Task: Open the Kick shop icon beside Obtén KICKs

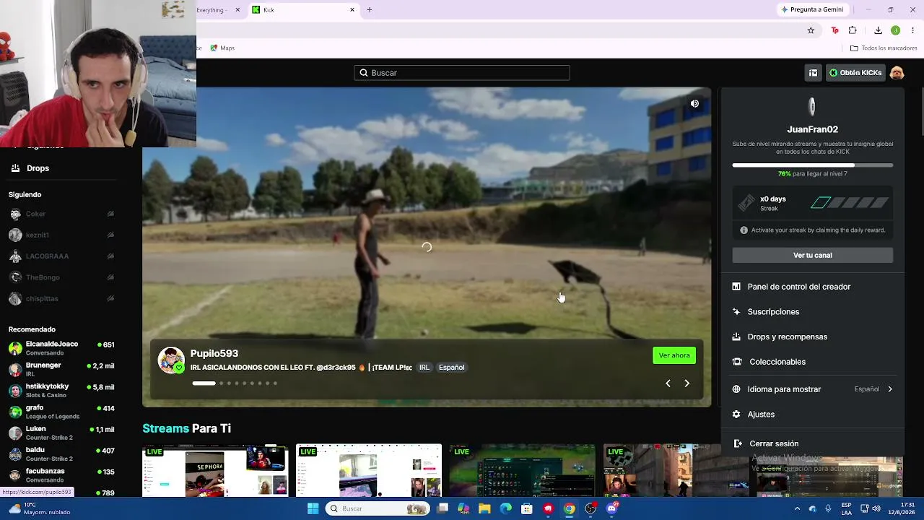Action: point(813,73)
